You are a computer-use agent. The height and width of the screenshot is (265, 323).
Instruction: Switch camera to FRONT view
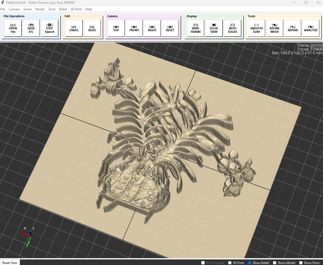coord(134,28)
